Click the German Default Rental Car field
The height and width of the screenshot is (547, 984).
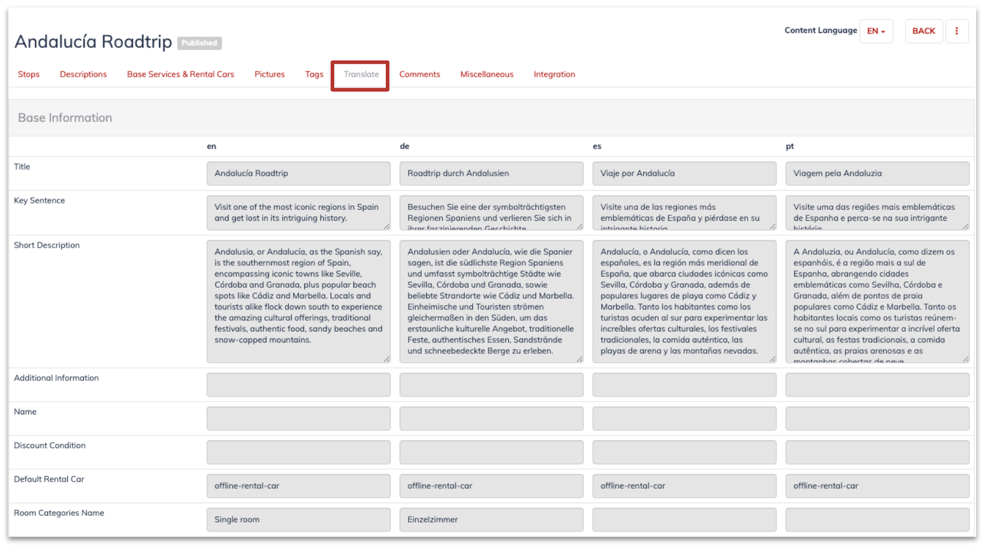pos(491,486)
